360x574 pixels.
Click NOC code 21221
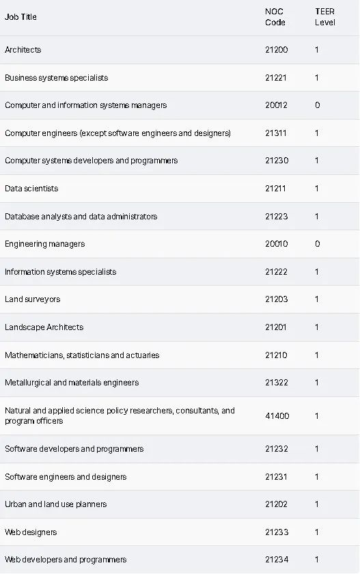click(276, 78)
